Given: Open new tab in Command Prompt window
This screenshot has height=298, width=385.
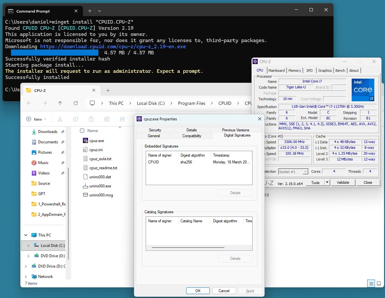Looking at the screenshot, I should coord(90,11).
